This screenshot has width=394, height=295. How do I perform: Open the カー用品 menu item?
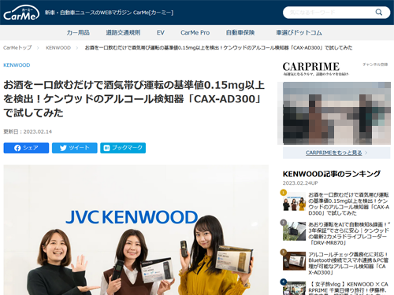tap(78, 32)
